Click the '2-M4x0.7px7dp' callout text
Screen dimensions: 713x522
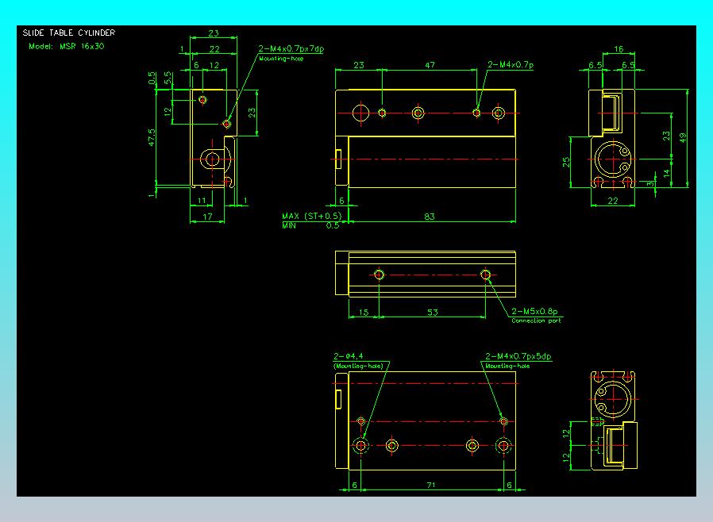click(x=291, y=48)
